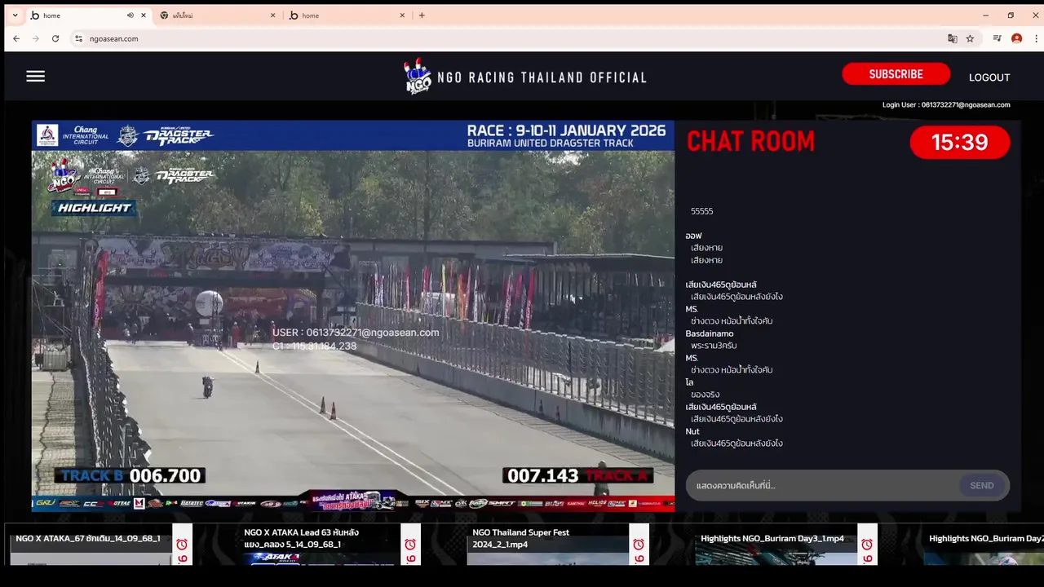Image resolution: width=1044 pixels, height=587 pixels.
Task: Open the translate page icon
Action: [x=952, y=38]
